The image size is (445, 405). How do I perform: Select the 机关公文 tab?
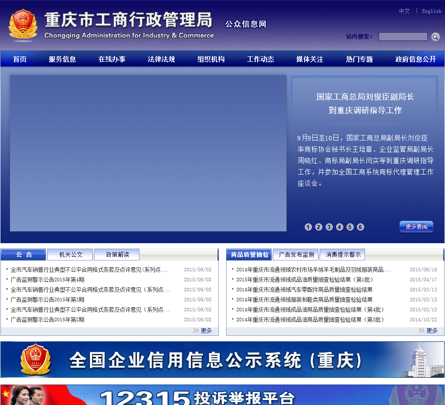70,255
